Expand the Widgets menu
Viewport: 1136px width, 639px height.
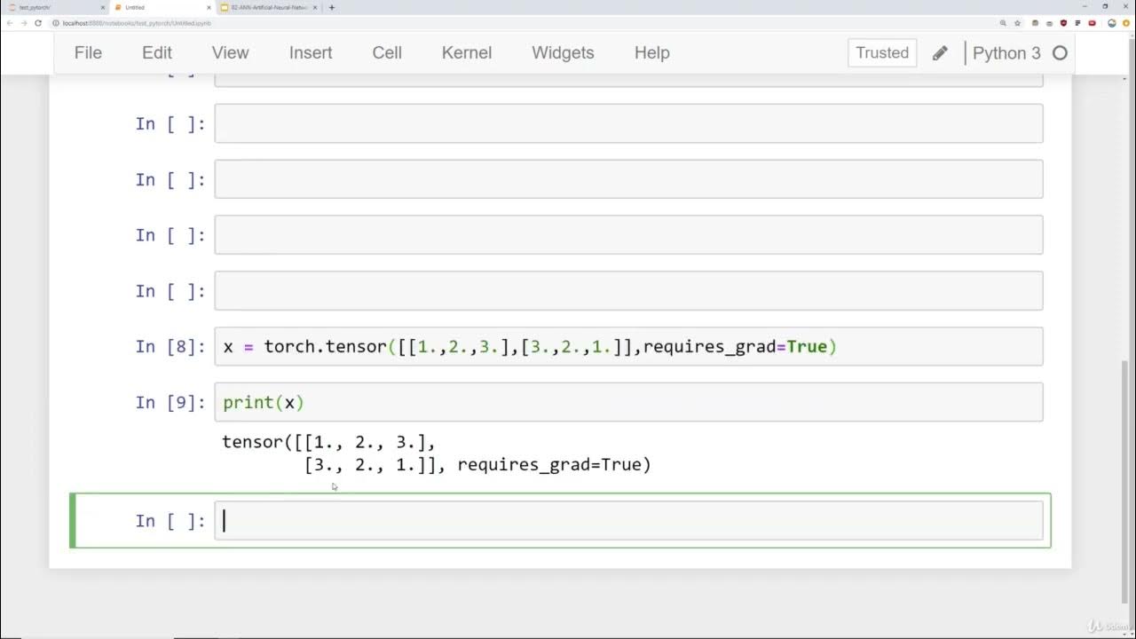563,53
